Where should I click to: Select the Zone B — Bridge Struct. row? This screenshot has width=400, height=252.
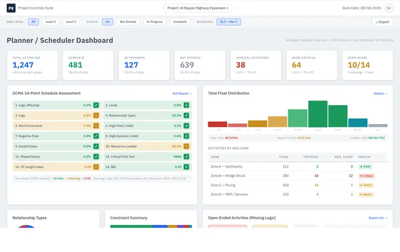click(x=298, y=176)
